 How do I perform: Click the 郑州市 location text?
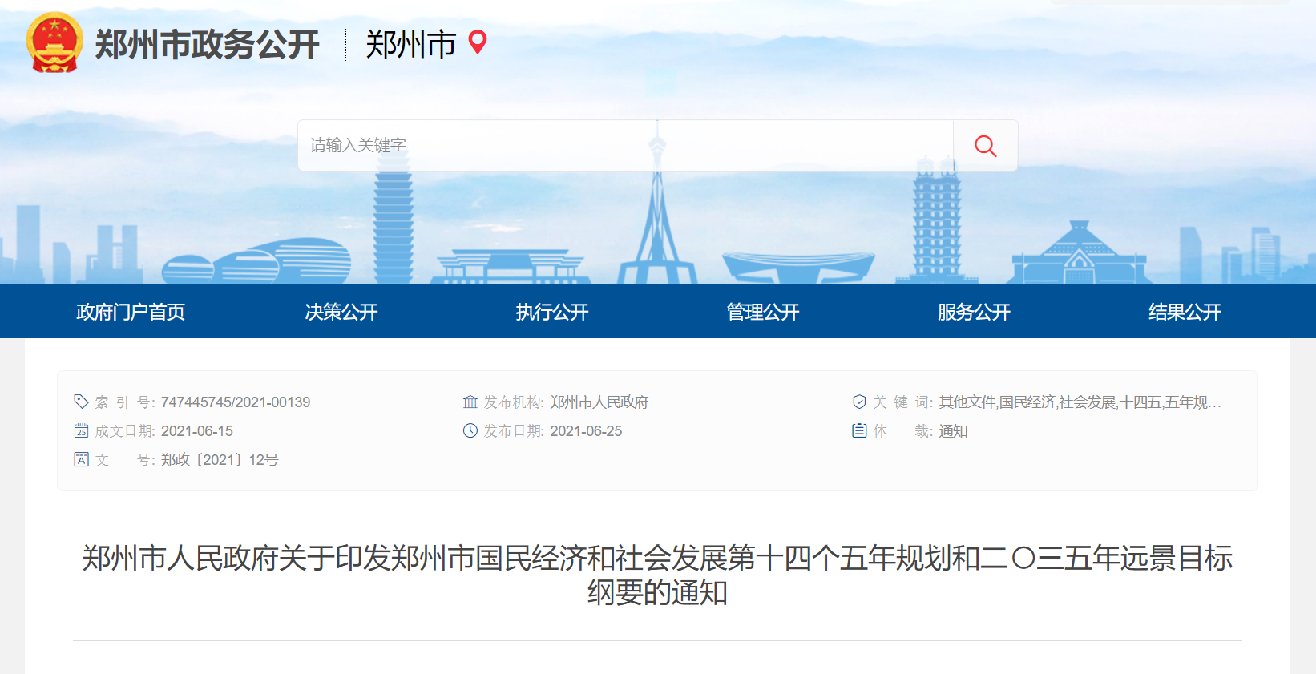410,44
